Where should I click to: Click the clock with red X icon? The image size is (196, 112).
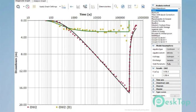click(27, 7)
